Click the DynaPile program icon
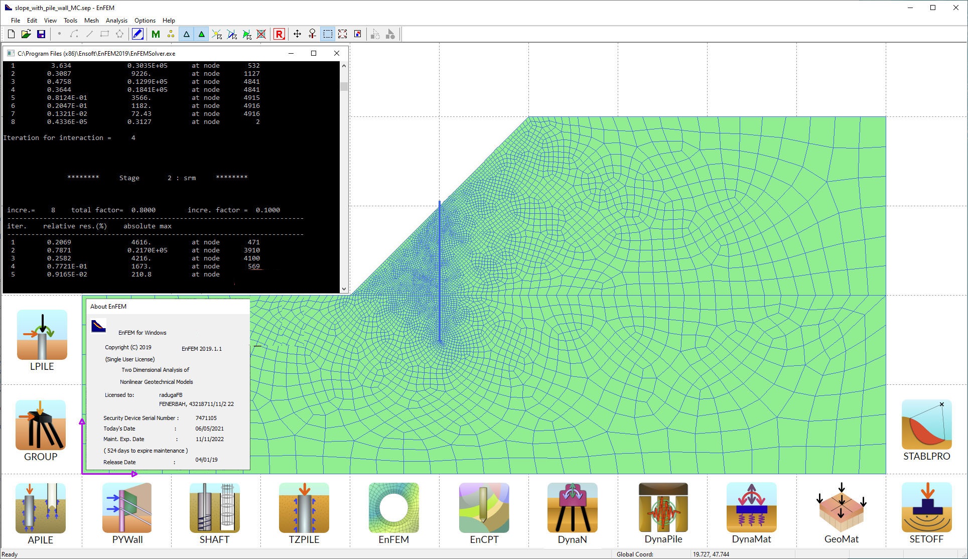Viewport: 968px width, 559px height. pyautogui.click(x=663, y=508)
